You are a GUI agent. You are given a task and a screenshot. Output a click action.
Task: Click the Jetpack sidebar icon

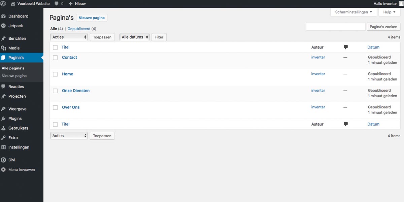pyautogui.click(x=3, y=26)
